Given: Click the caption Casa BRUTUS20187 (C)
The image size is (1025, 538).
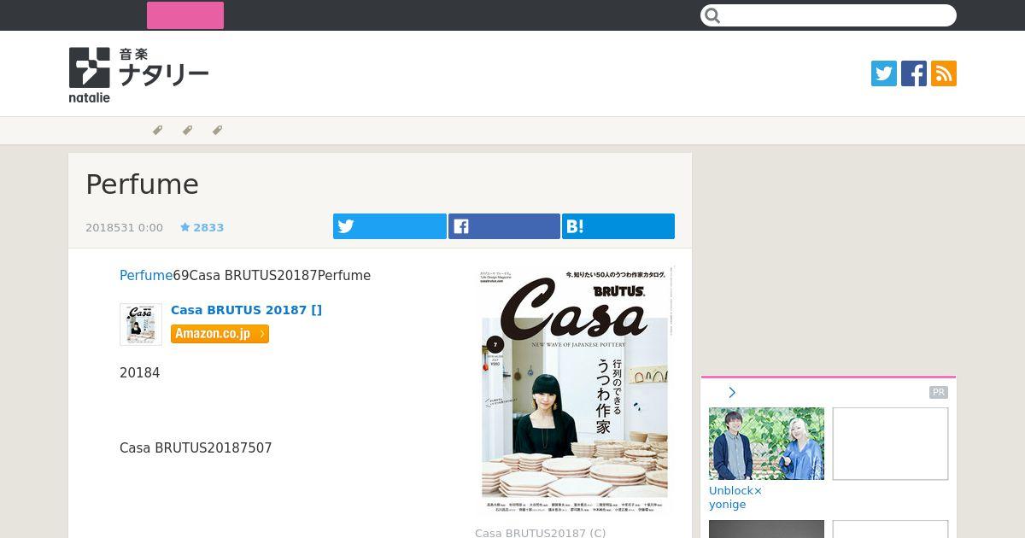Looking at the screenshot, I should click(x=540, y=533).
